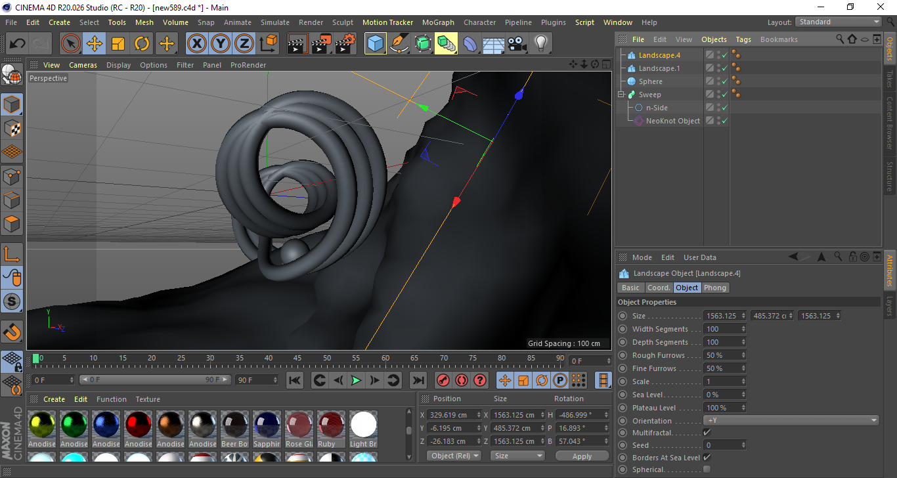Switch to Polygons mode
Screen dimensions: 897x478
click(x=12, y=223)
